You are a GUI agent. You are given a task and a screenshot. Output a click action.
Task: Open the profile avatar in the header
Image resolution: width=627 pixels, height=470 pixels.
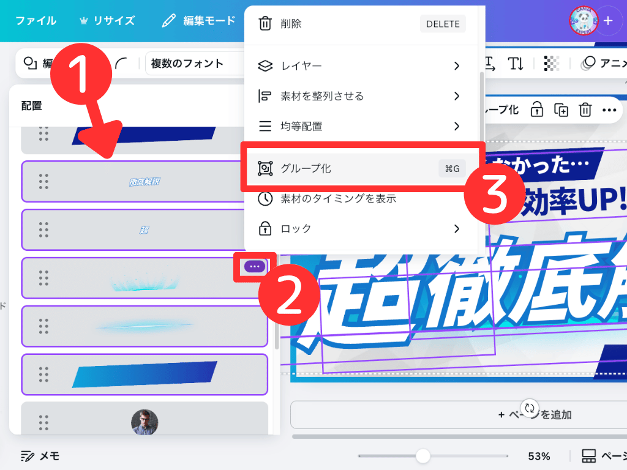[x=584, y=20]
